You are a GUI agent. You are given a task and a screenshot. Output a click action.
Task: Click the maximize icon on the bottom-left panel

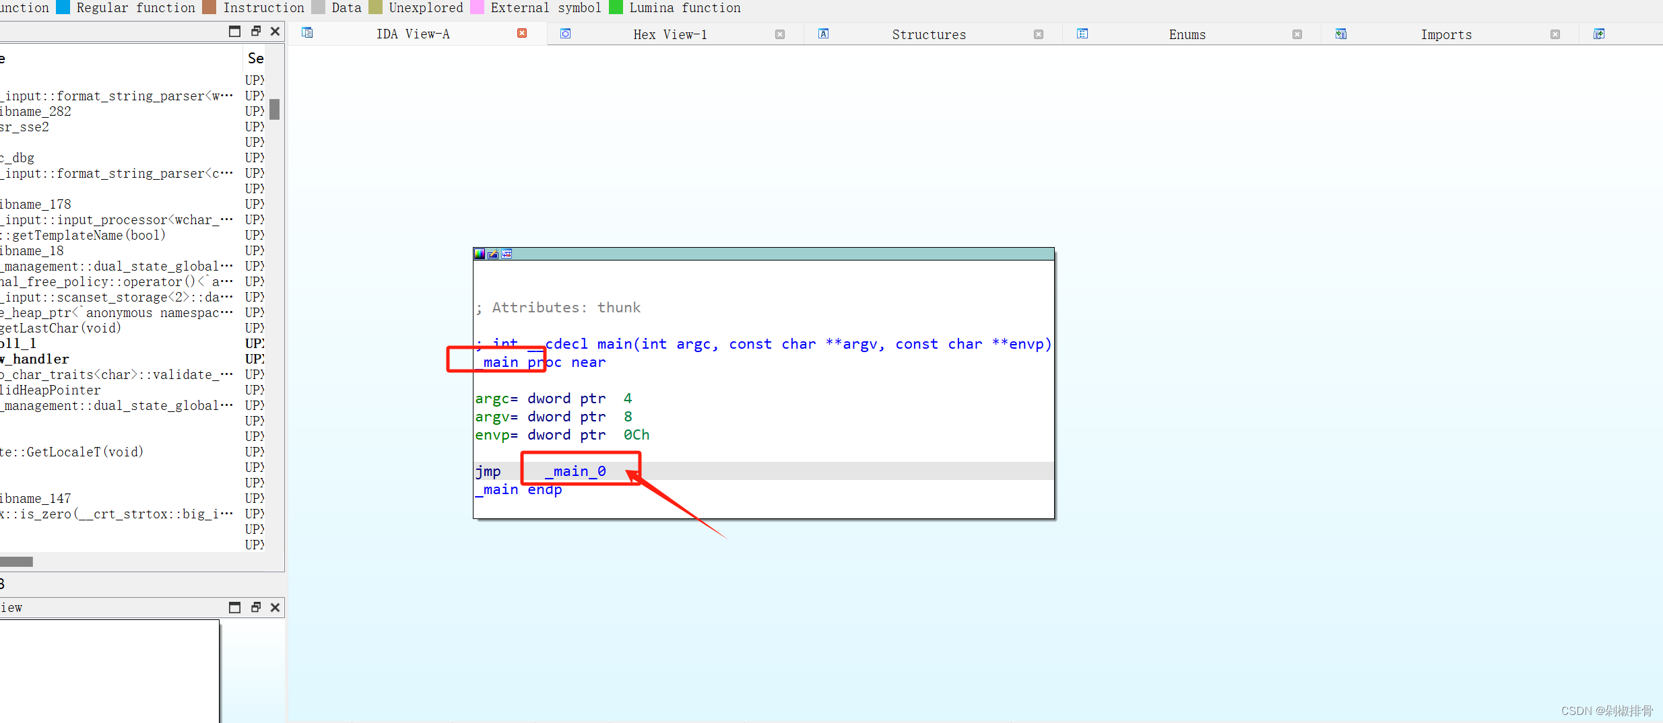click(x=235, y=607)
